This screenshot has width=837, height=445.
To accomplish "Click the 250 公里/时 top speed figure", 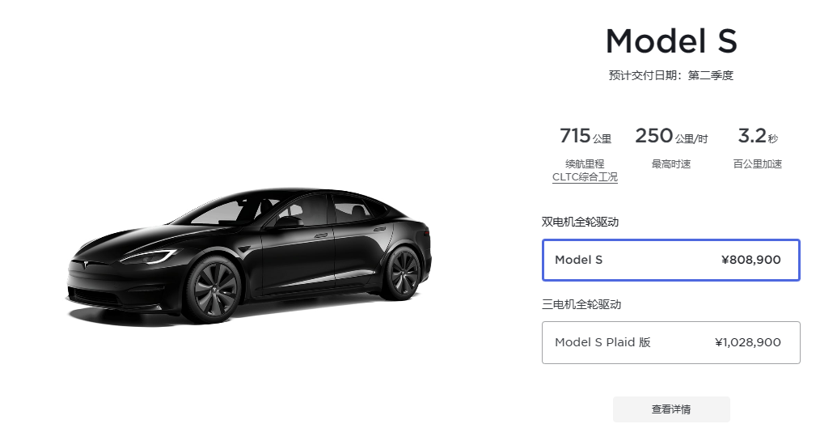I will click(x=671, y=136).
